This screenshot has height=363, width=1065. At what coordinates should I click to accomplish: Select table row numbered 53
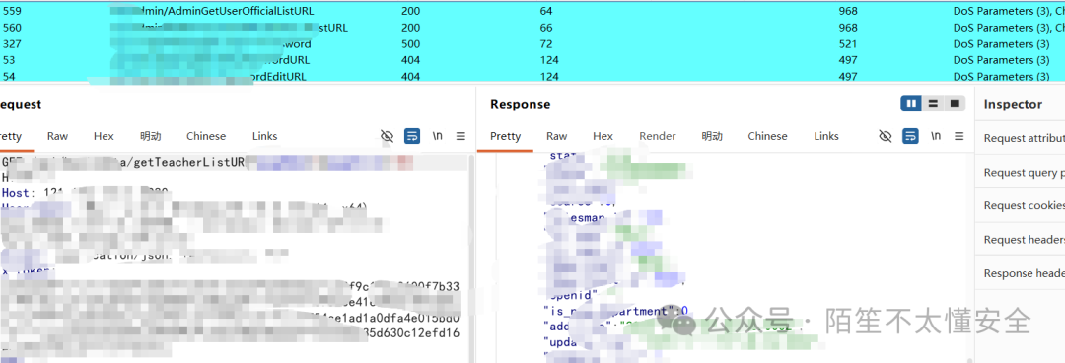(532, 60)
